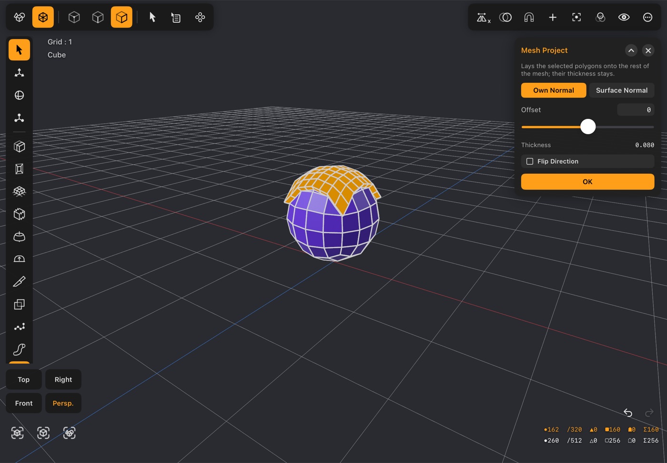Screen dimensions: 667x463
Task: Select the flattened mesh grid tool
Action: click(x=19, y=191)
